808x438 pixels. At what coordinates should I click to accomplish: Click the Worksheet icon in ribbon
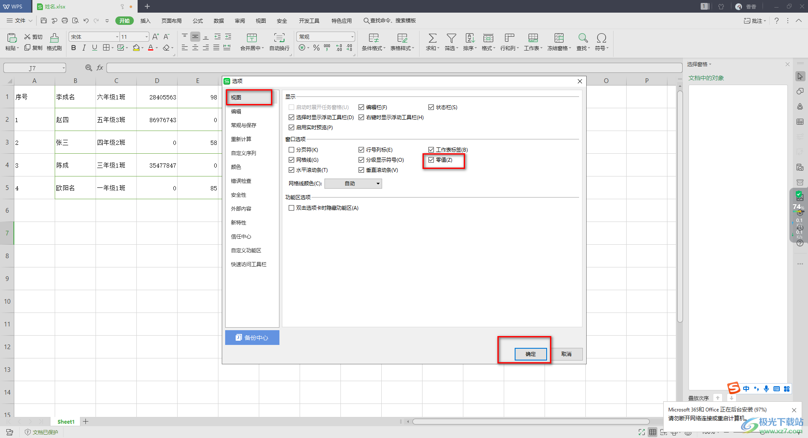coord(533,38)
